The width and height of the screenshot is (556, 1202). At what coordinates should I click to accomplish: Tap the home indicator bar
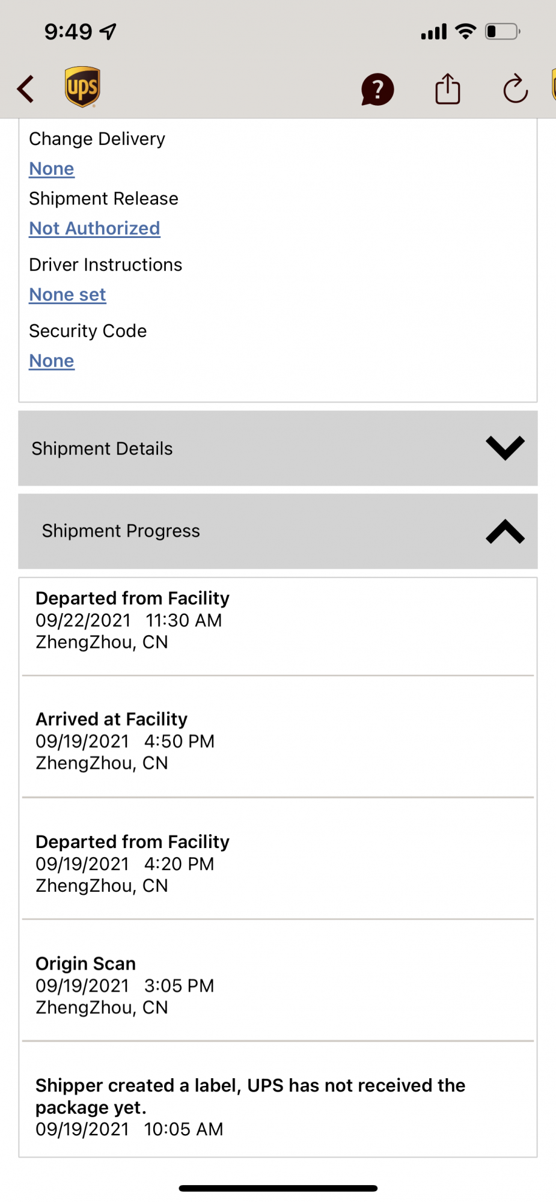tap(278, 1188)
